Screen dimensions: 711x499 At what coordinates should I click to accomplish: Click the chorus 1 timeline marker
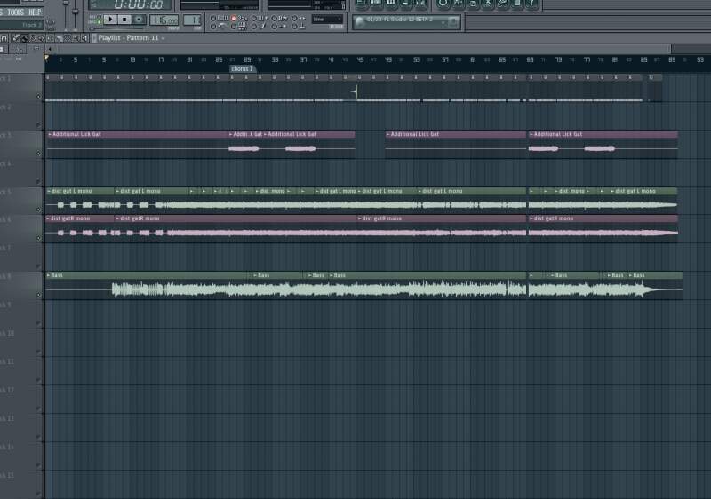[242, 68]
